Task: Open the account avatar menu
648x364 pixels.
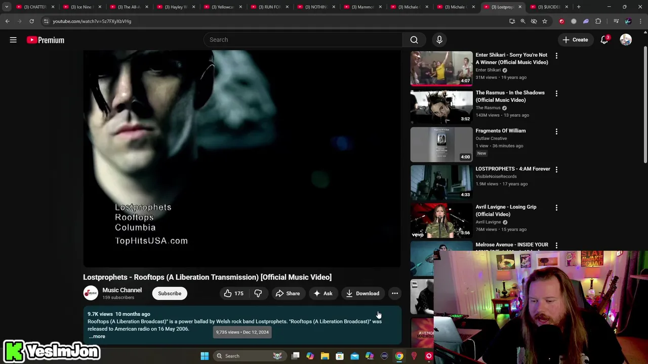Action: (626, 40)
